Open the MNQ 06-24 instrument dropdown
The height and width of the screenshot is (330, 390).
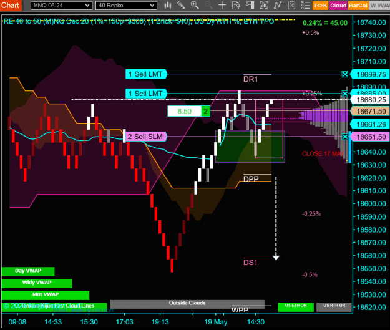61,6
